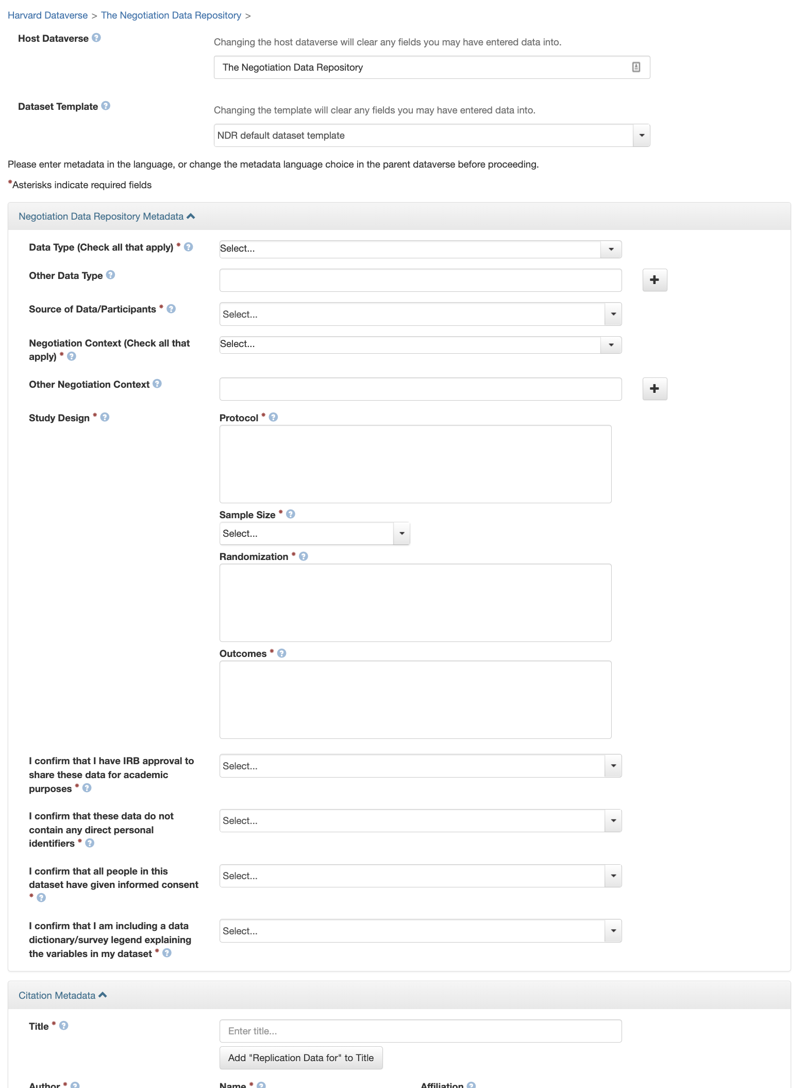Click the title entry field
804x1088 pixels.
pos(421,1030)
